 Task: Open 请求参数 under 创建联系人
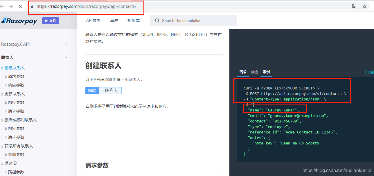pos(16,76)
